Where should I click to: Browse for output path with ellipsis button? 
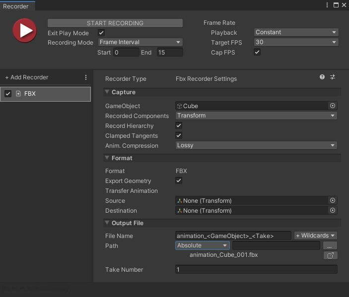pyautogui.click(x=330, y=245)
